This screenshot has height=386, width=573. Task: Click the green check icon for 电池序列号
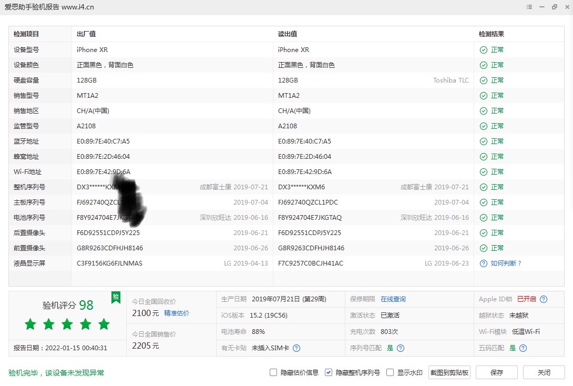(x=484, y=218)
